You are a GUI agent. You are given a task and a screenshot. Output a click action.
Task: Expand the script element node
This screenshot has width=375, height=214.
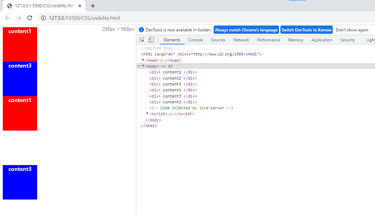point(147,113)
